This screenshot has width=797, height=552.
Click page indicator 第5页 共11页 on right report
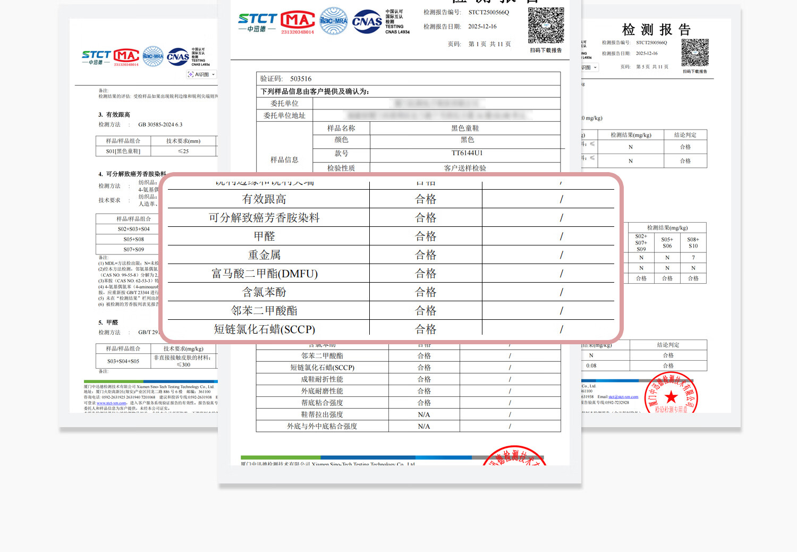tap(652, 67)
